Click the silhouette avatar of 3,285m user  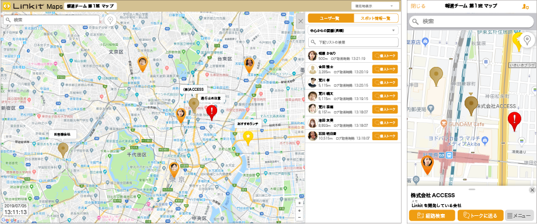tap(312, 69)
